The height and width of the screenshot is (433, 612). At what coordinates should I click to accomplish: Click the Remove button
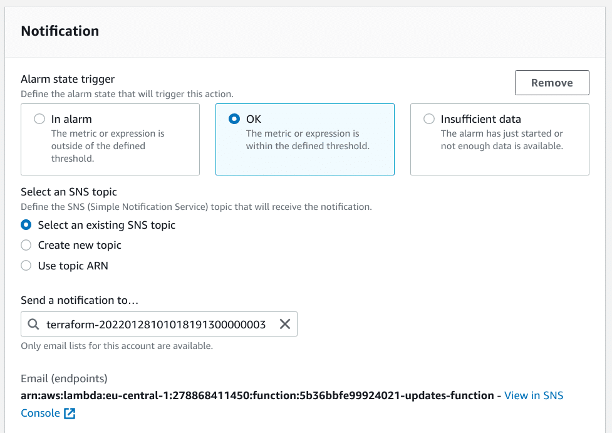pos(551,82)
